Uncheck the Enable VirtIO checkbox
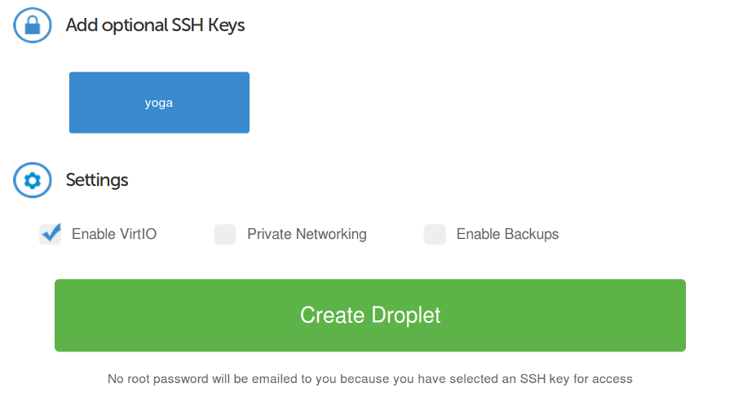The width and height of the screenshot is (734, 419). tap(50, 234)
